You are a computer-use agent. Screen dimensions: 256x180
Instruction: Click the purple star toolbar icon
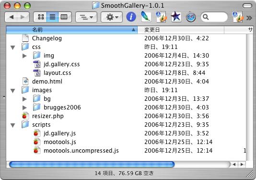[x=176, y=16]
